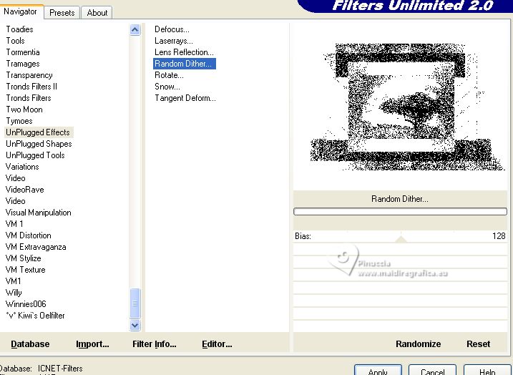Viewport: 513px width, 375px height.
Task: Select the Tramages category
Action: pyautogui.click(x=23, y=64)
